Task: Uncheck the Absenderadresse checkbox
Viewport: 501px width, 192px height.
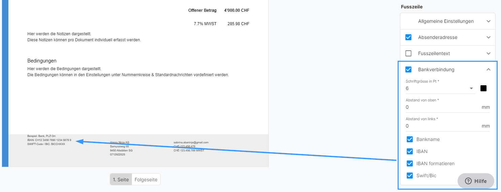Action: [x=408, y=37]
